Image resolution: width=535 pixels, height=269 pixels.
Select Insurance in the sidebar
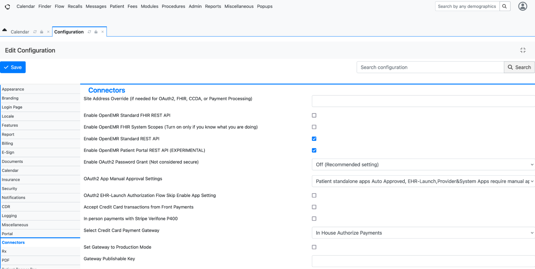pyautogui.click(x=40, y=180)
